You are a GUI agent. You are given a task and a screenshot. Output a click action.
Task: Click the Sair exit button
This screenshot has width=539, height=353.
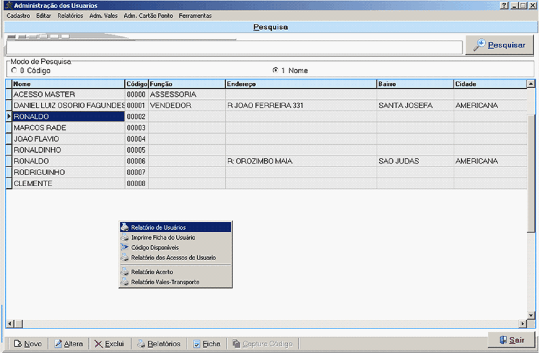[511, 340]
